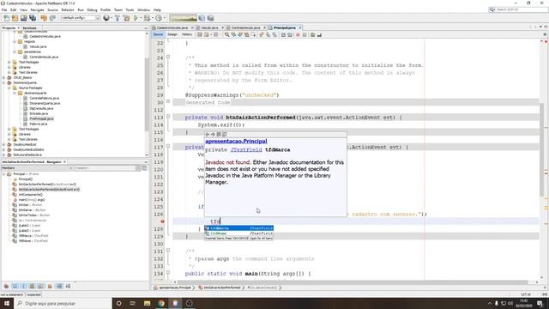The image size is (549, 309).
Task: Collapse the DicionarioQuarta project node
Action: click(4, 82)
